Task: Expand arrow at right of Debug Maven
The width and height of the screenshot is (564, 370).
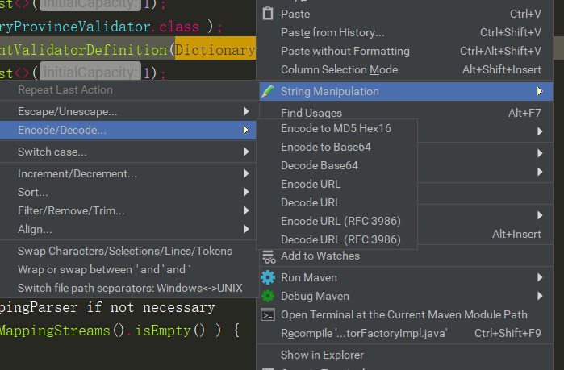Action: pos(540,296)
